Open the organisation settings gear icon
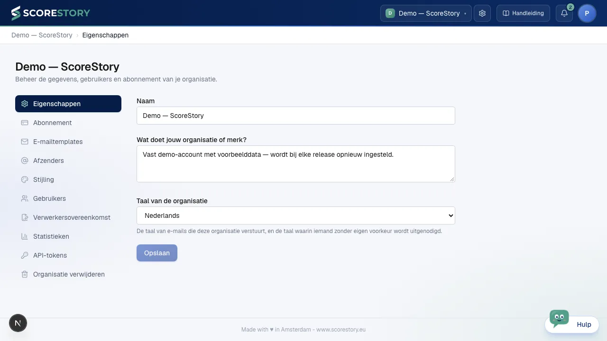Image resolution: width=607 pixels, height=341 pixels. pos(482,13)
